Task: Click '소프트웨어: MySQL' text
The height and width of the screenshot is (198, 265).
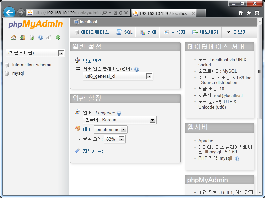Action: (218, 71)
